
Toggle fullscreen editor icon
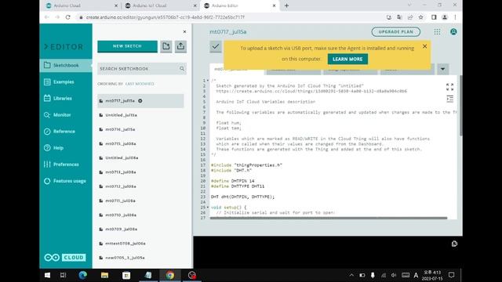pyautogui.click(x=449, y=87)
